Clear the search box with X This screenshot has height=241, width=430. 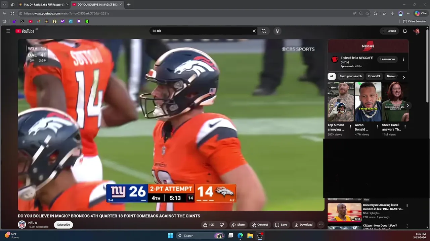[x=254, y=31]
